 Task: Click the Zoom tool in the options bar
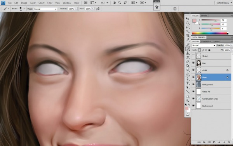[x=120, y=3]
